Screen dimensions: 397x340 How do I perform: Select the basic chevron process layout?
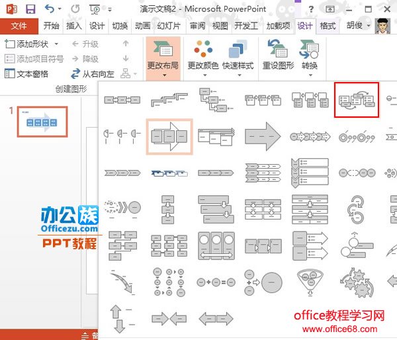[x=122, y=173]
